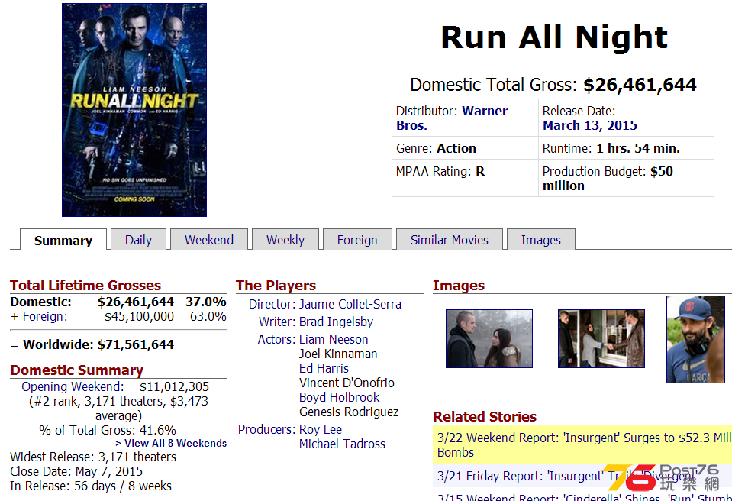Select the In Release 56 days text
The height and width of the screenshot is (501, 732).
point(91,486)
